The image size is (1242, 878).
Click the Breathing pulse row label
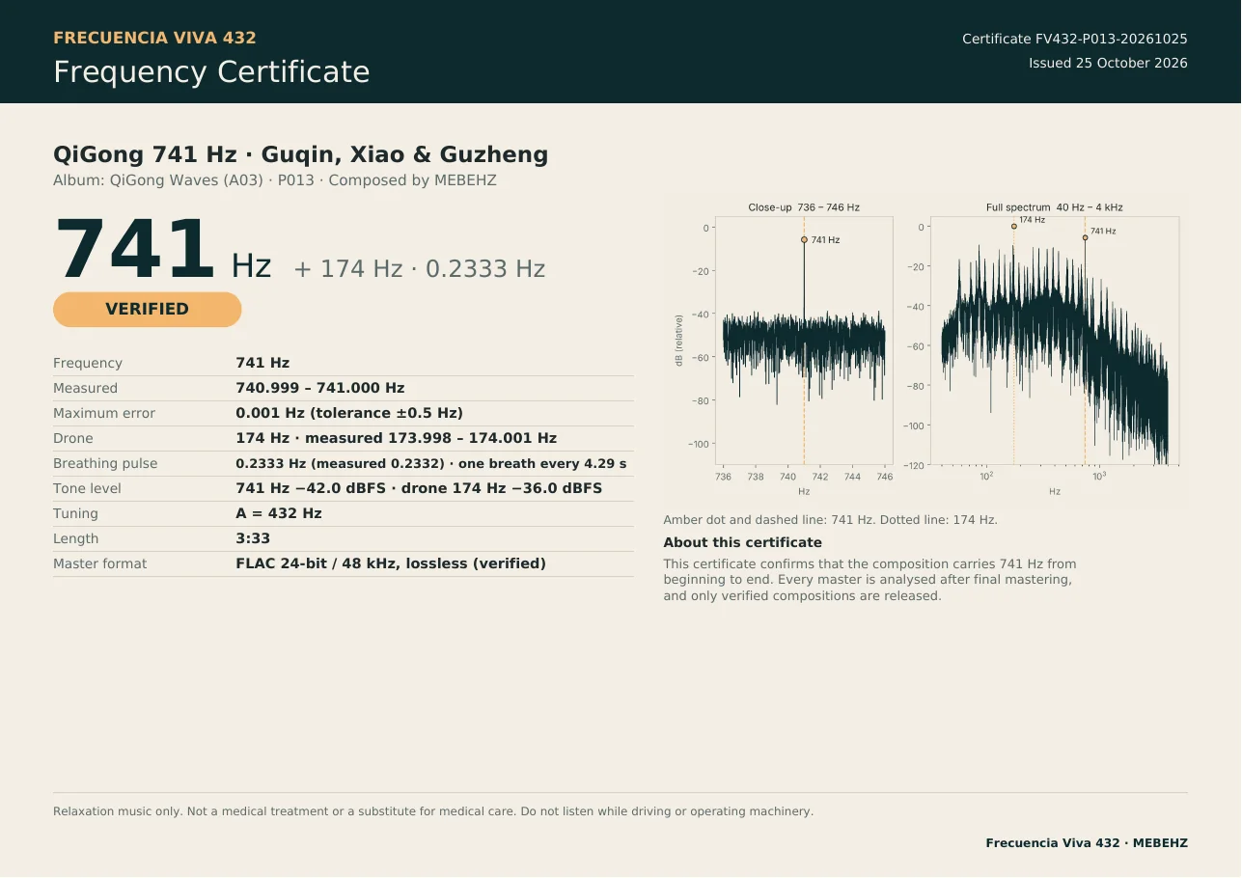105,463
